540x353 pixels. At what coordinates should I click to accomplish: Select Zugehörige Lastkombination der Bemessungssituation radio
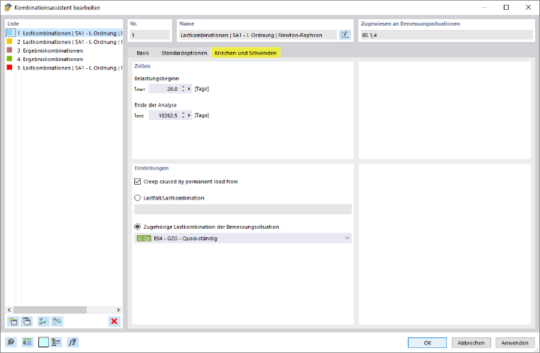point(137,227)
